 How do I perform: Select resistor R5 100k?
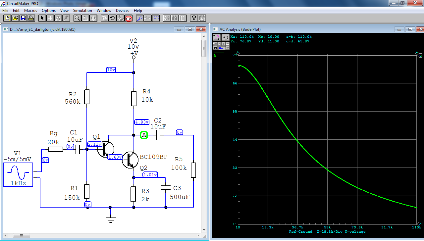193,170
